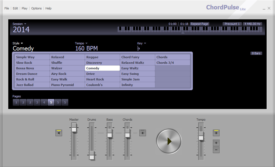Click the 160 BPM tempo value

click(86, 48)
